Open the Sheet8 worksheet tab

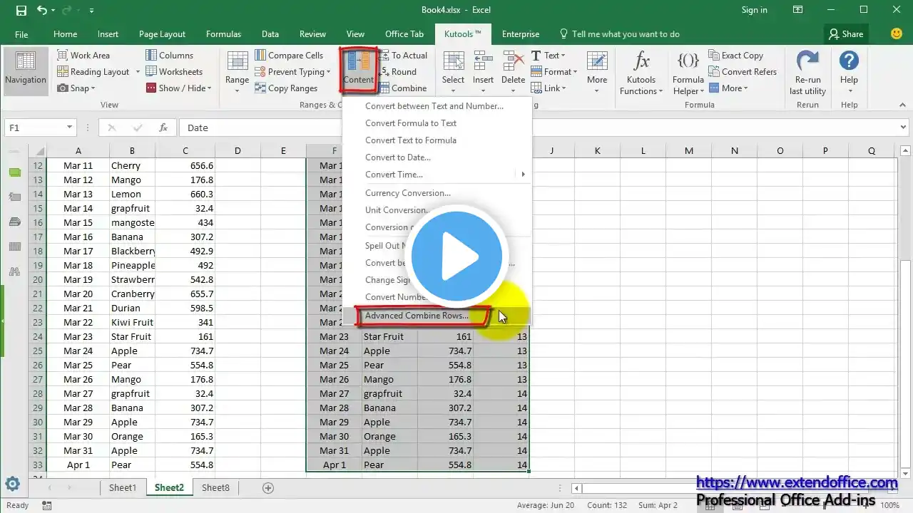[215, 488]
